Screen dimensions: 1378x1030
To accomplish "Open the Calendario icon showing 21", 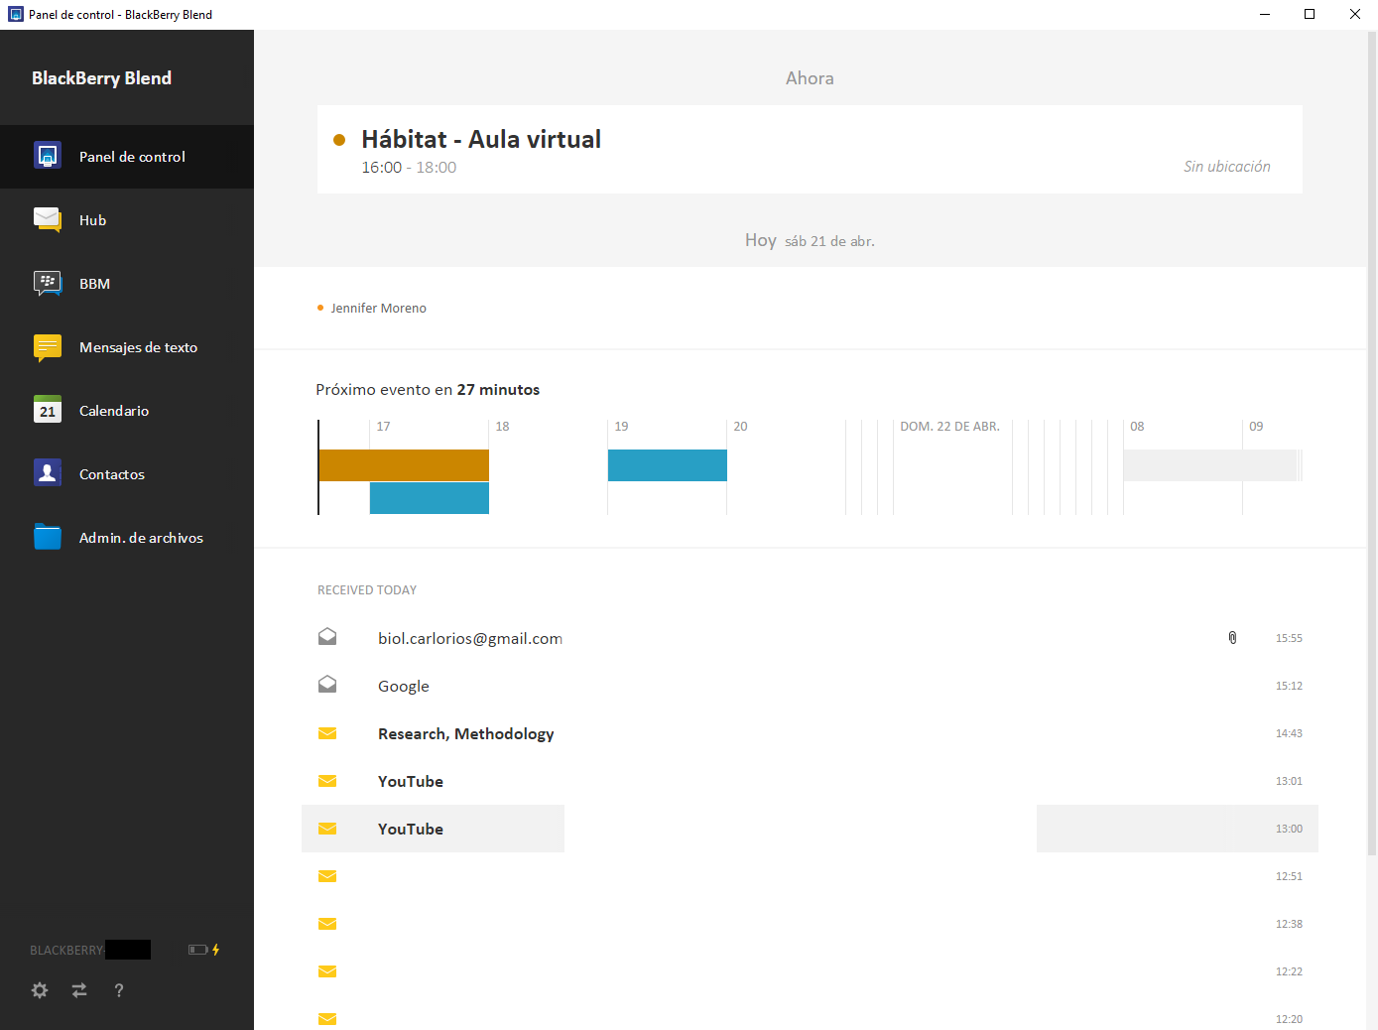I will coord(48,410).
